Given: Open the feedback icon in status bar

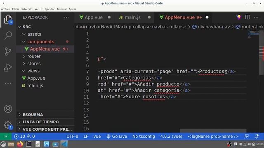Looking at the screenshot, I should click(x=247, y=136).
